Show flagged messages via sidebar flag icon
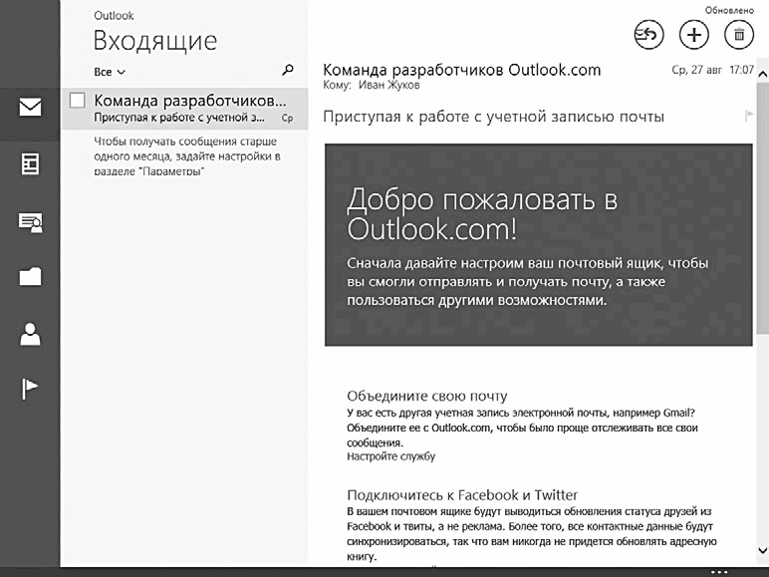 pos(30,389)
